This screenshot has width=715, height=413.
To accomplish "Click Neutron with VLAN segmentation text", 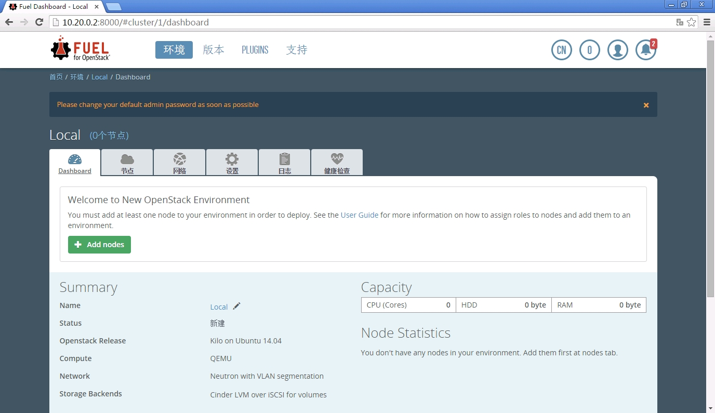I will click(267, 376).
